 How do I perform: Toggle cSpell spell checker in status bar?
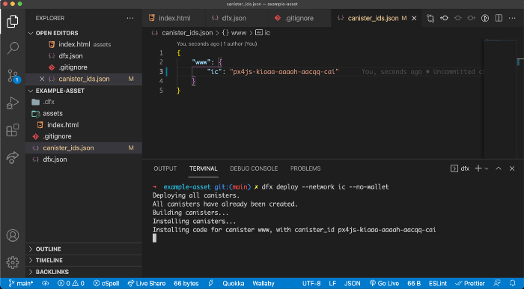[106, 283]
